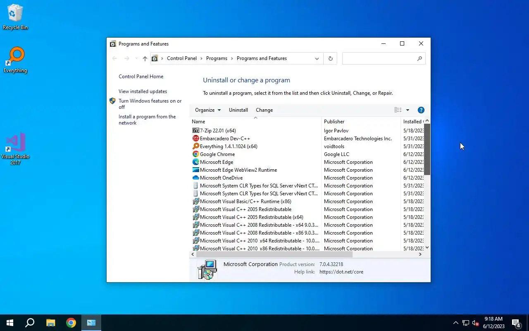Click the horizontal scroll right arrow
Viewport: 529px width, 331px height.
click(420, 254)
